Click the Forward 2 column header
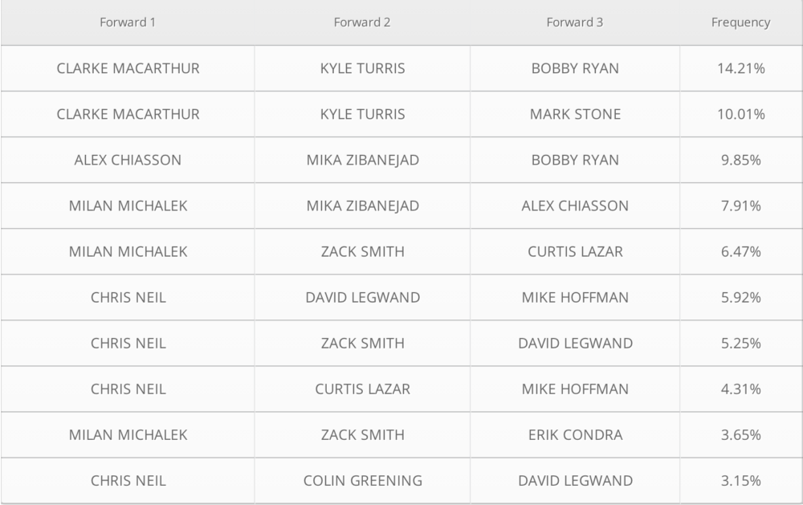The width and height of the screenshot is (803, 505). click(x=362, y=22)
